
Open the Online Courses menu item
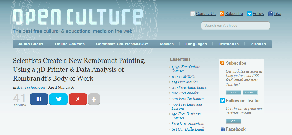point(70,44)
